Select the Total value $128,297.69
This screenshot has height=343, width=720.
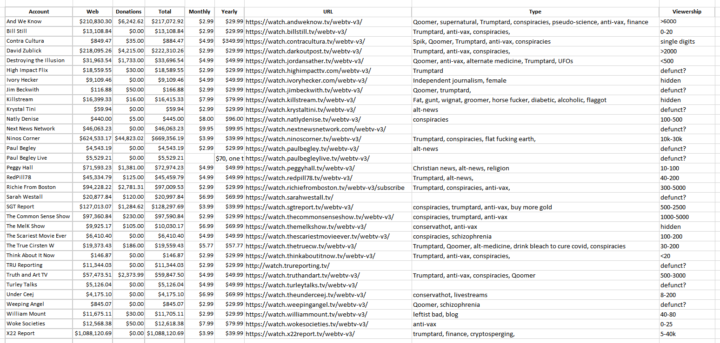[165, 207]
